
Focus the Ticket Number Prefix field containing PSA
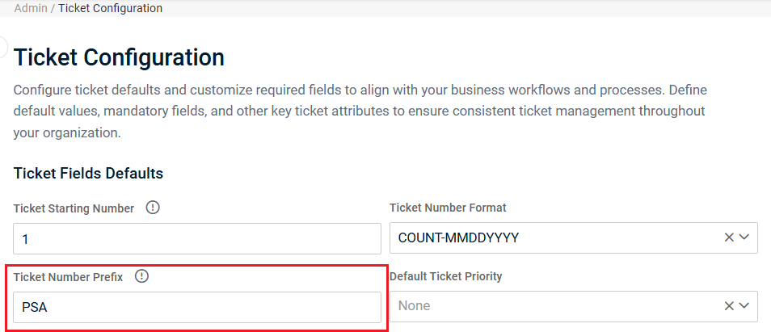pos(196,307)
